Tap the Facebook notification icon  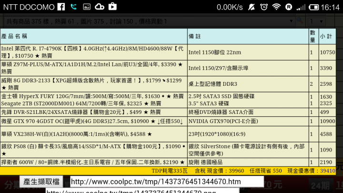tap(61, 7)
